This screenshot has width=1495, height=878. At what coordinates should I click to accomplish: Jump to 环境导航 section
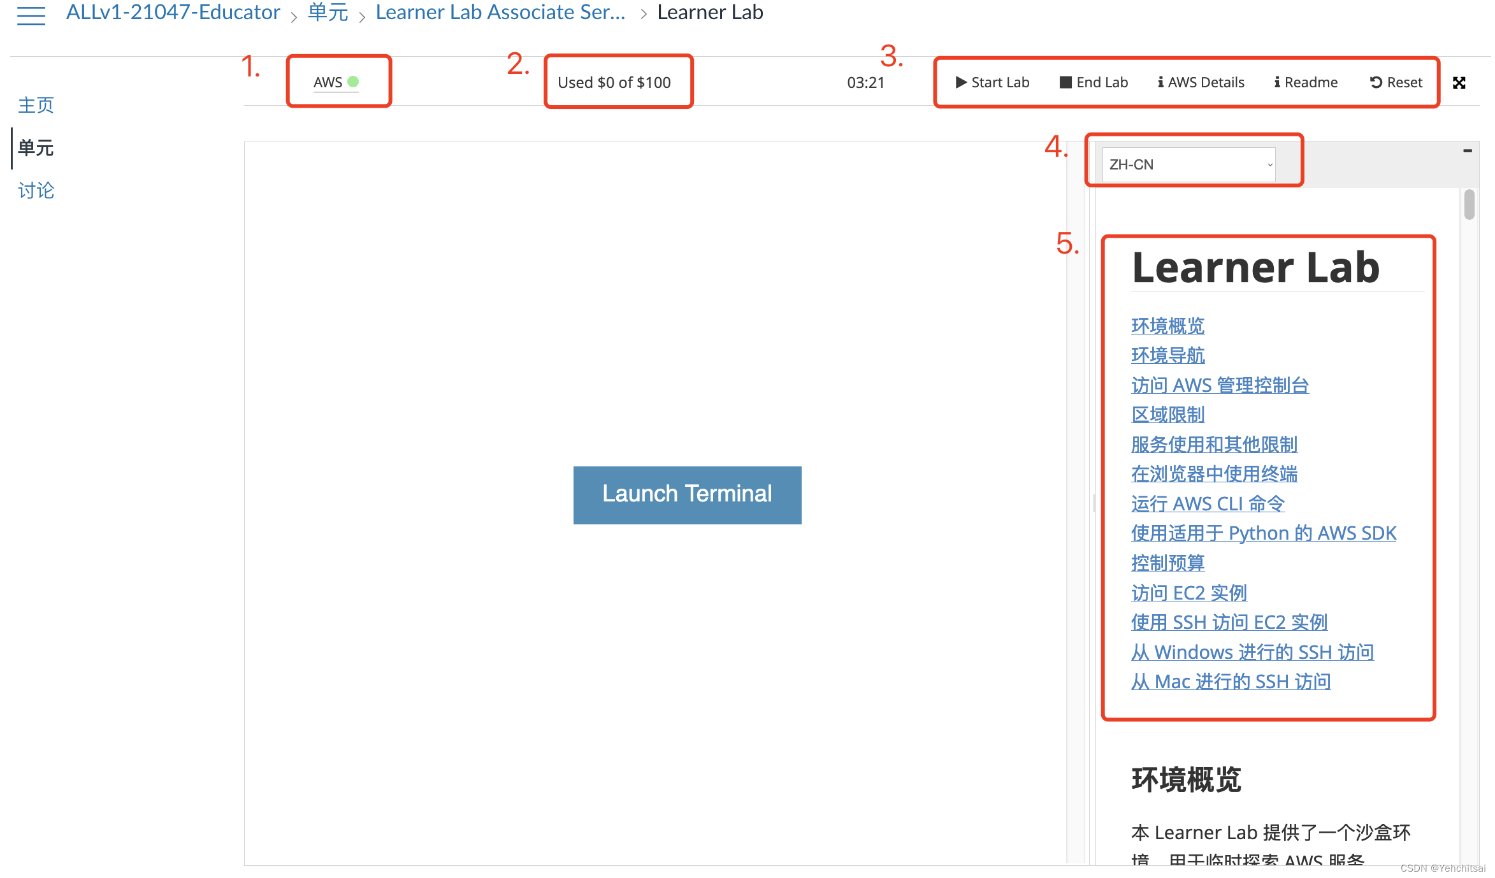[1167, 355]
